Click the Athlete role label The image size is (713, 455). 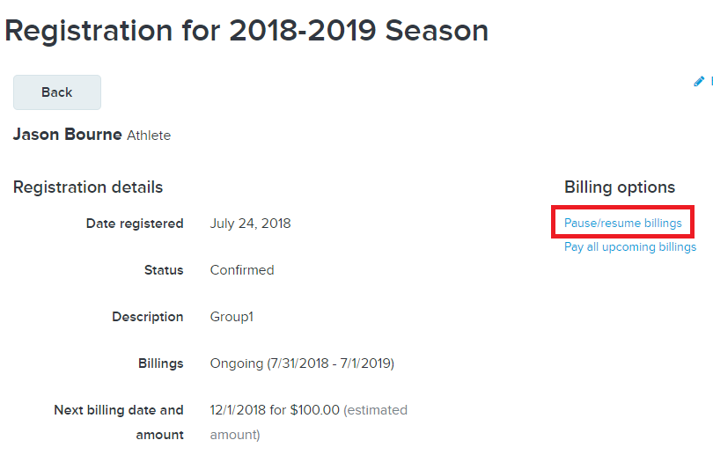point(149,136)
